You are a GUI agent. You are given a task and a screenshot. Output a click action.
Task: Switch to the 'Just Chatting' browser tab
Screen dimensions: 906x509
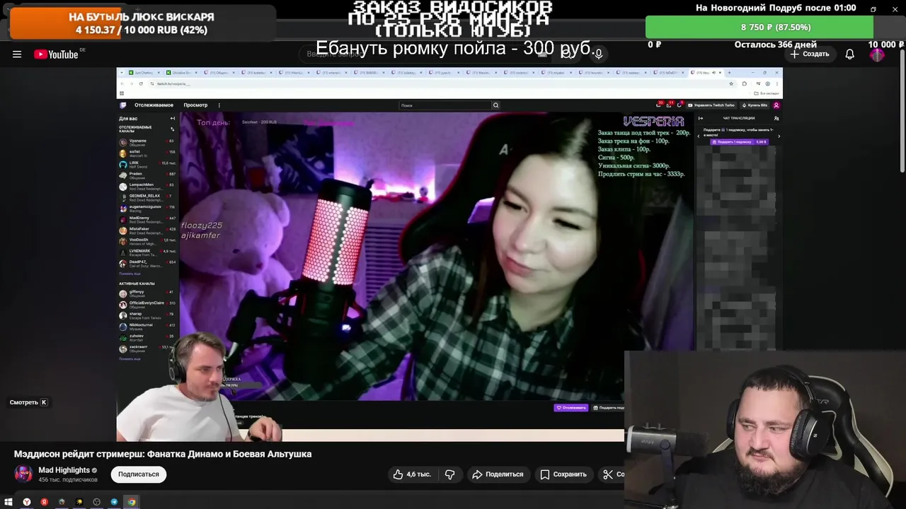coord(144,73)
